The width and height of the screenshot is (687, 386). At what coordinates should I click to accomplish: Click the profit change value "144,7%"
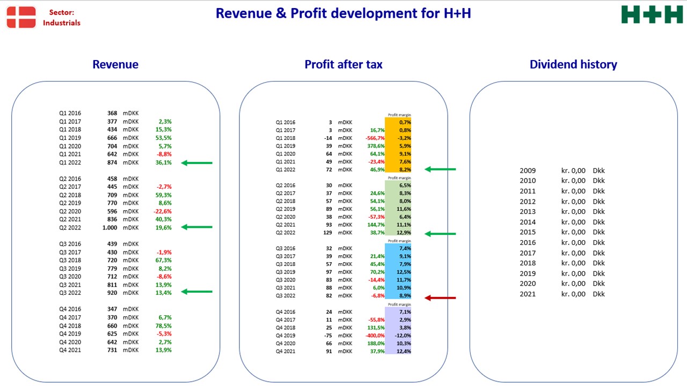click(x=376, y=225)
